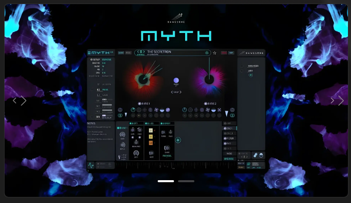Select Iris 1 vertical stripes icon
Screen dimensions: 351x203
[151, 110]
